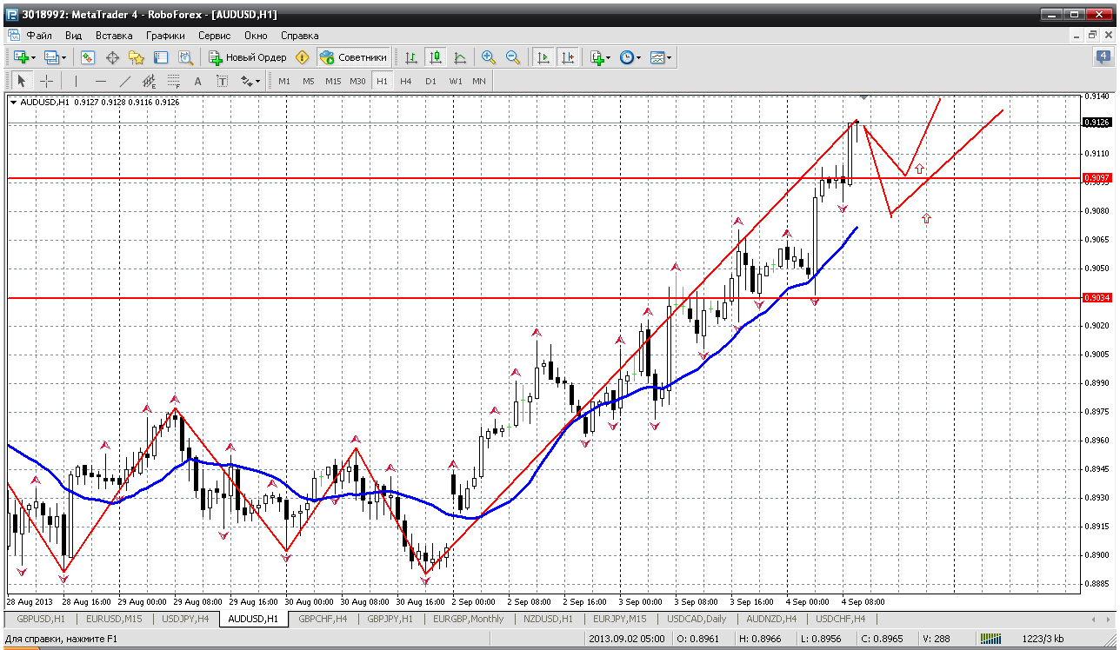Open the Navigator folder-star icon
Image resolution: width=1120 pixels, height=650 pixels.
pyautogui.click(x=137, y=57)
